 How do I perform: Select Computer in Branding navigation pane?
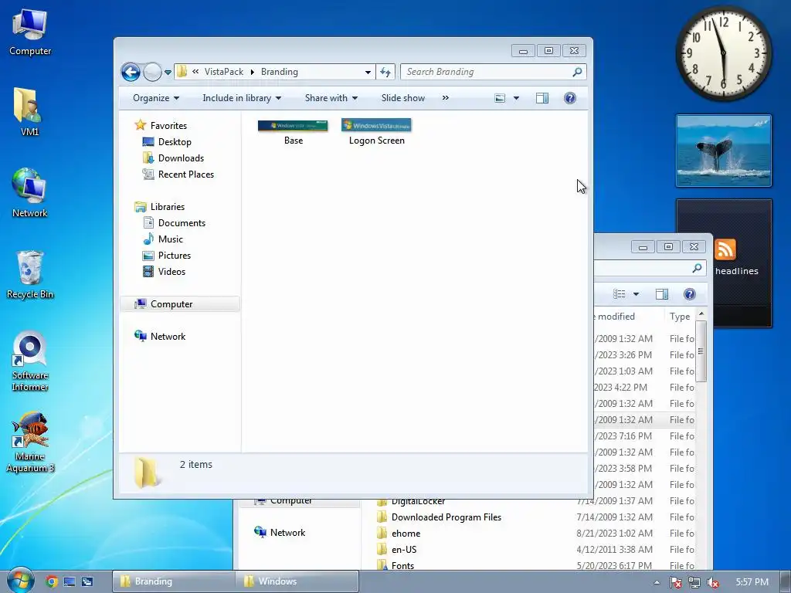(x=179, y=304)
